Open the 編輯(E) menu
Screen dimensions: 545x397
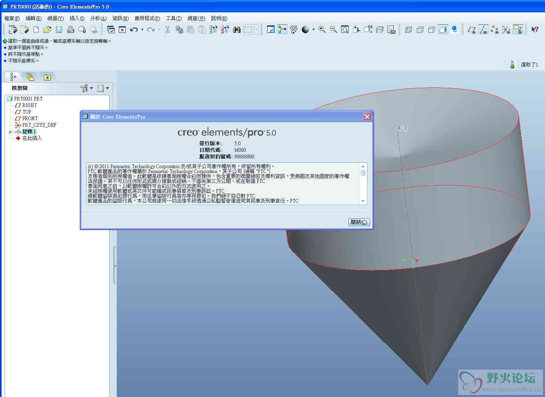tap(33, 18)
